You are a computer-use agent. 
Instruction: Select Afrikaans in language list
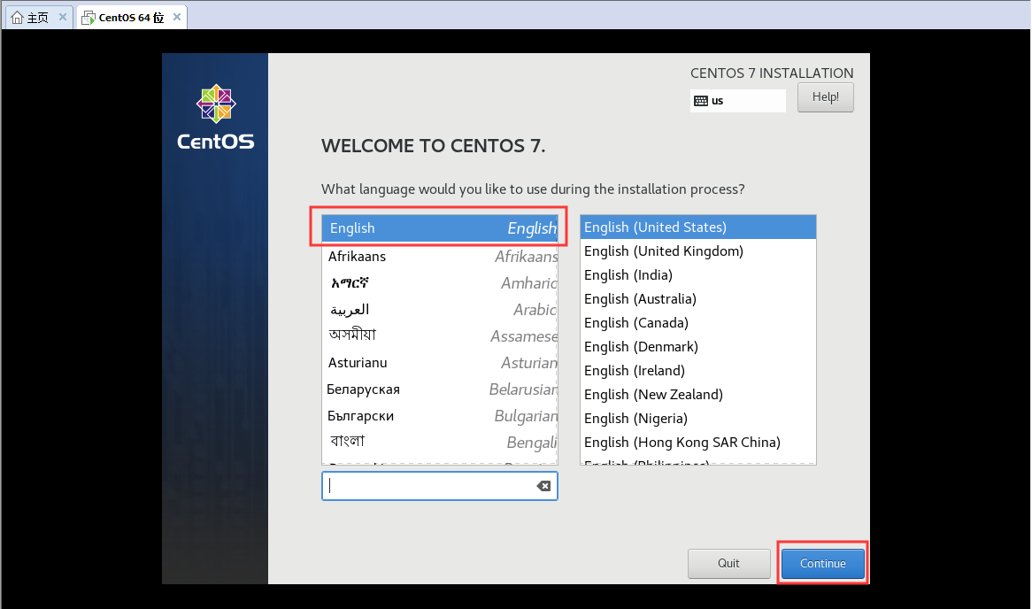(x=440, y=256)
